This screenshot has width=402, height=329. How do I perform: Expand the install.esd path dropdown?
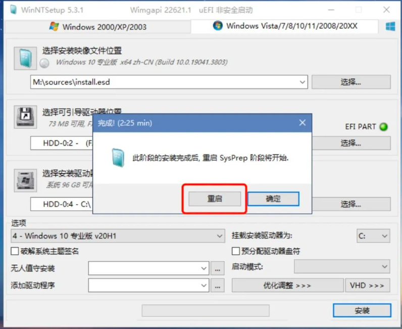pyautogui.click(x=303, y=82)
